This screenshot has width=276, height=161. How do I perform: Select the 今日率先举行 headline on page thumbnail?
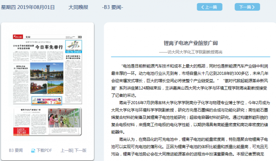[49, 47]
